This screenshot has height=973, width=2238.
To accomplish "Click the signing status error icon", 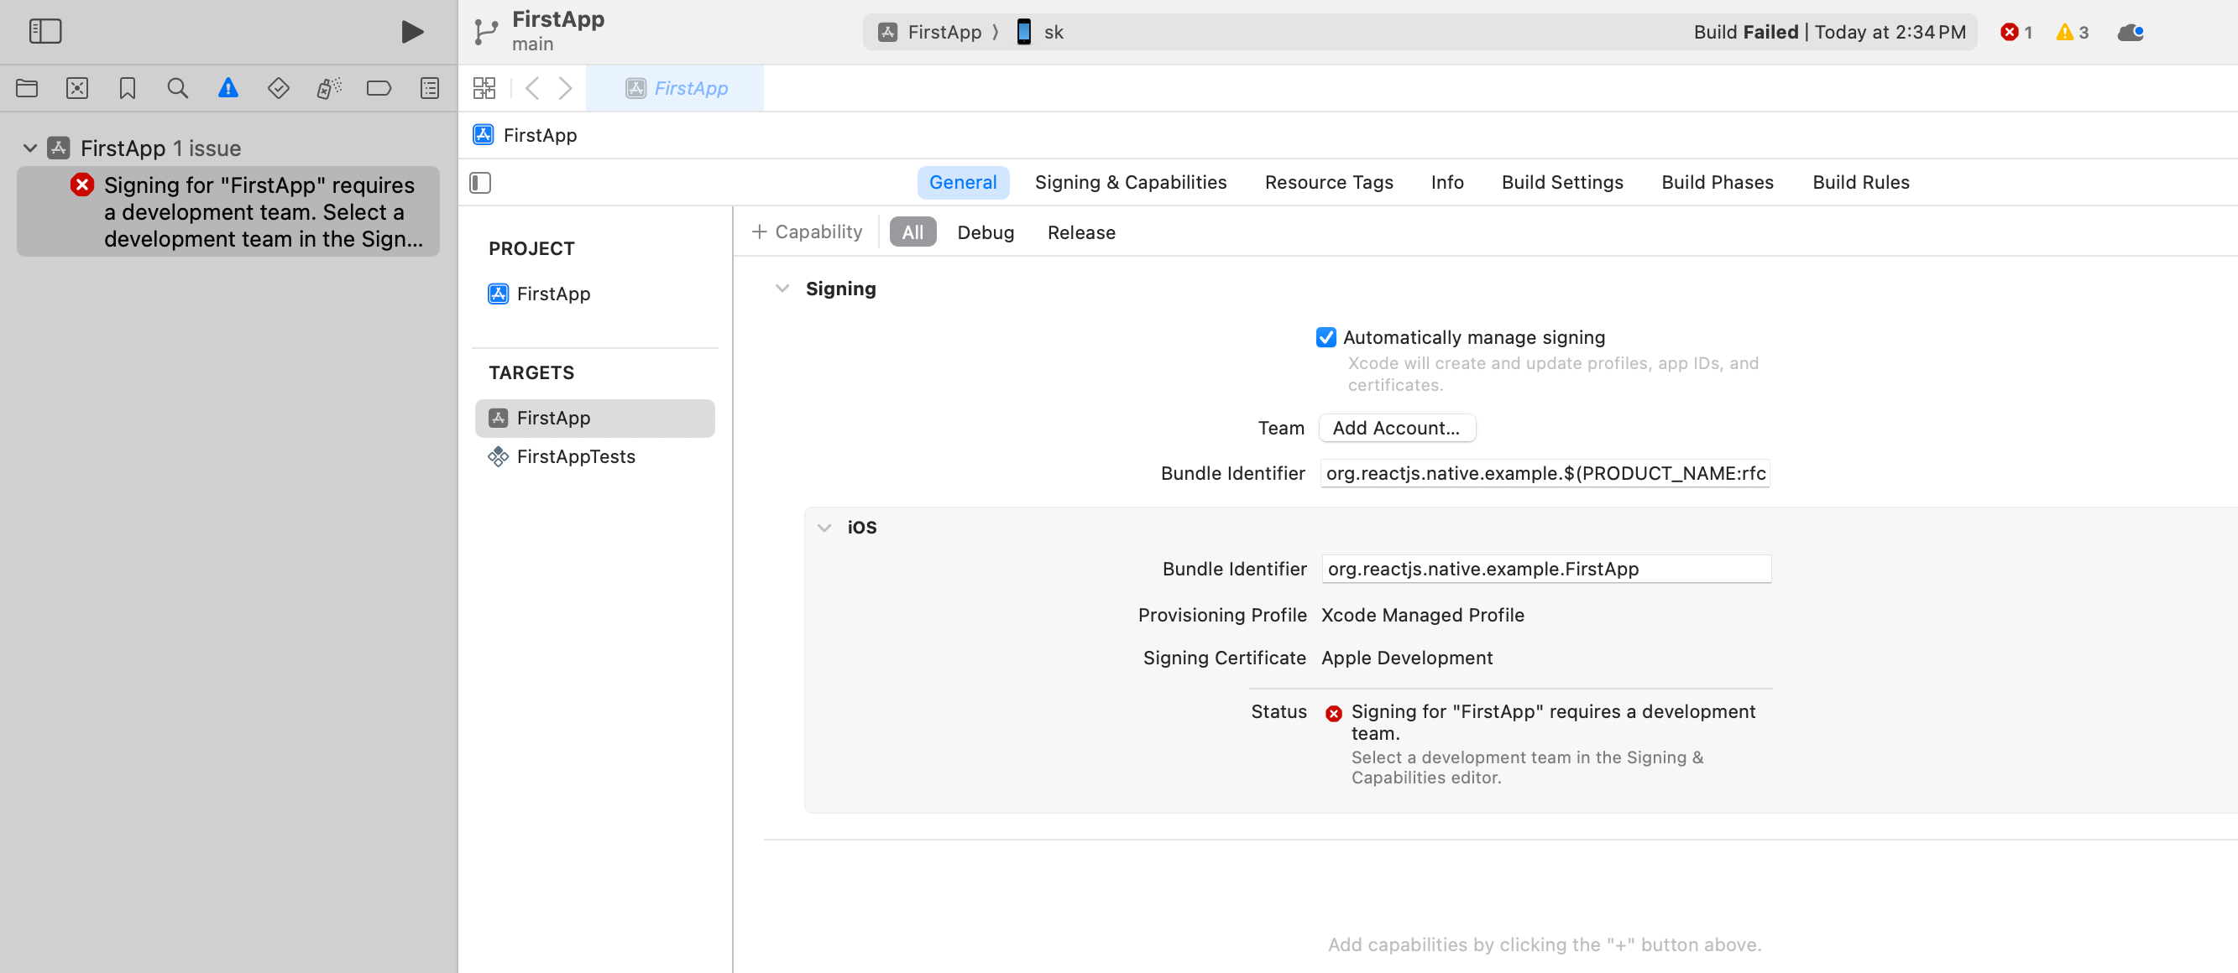I will [1334, 714].
